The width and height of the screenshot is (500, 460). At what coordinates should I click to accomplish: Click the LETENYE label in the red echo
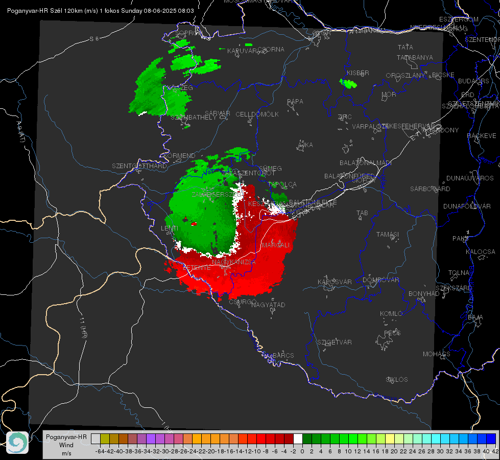[x=197, y=267]
